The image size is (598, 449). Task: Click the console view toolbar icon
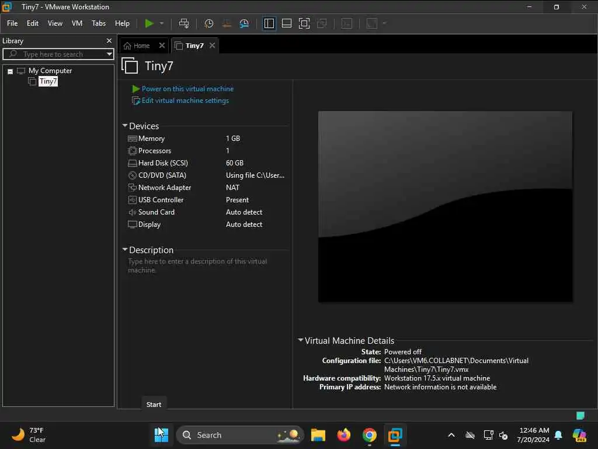[x=347, y=23]
